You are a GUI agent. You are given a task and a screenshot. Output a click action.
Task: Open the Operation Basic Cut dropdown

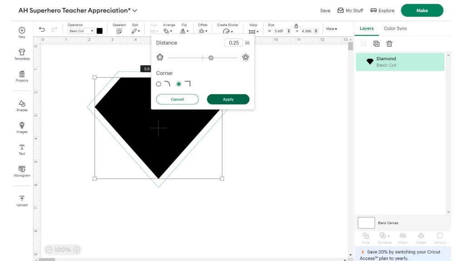[81, 31]
